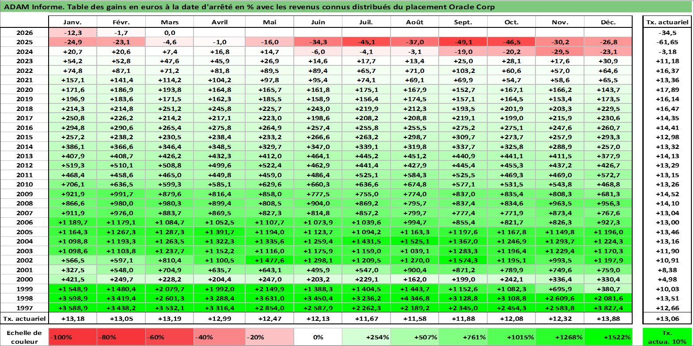
Task: Click the ADAM Informe table title bar
Action: (x=346, y=7)
